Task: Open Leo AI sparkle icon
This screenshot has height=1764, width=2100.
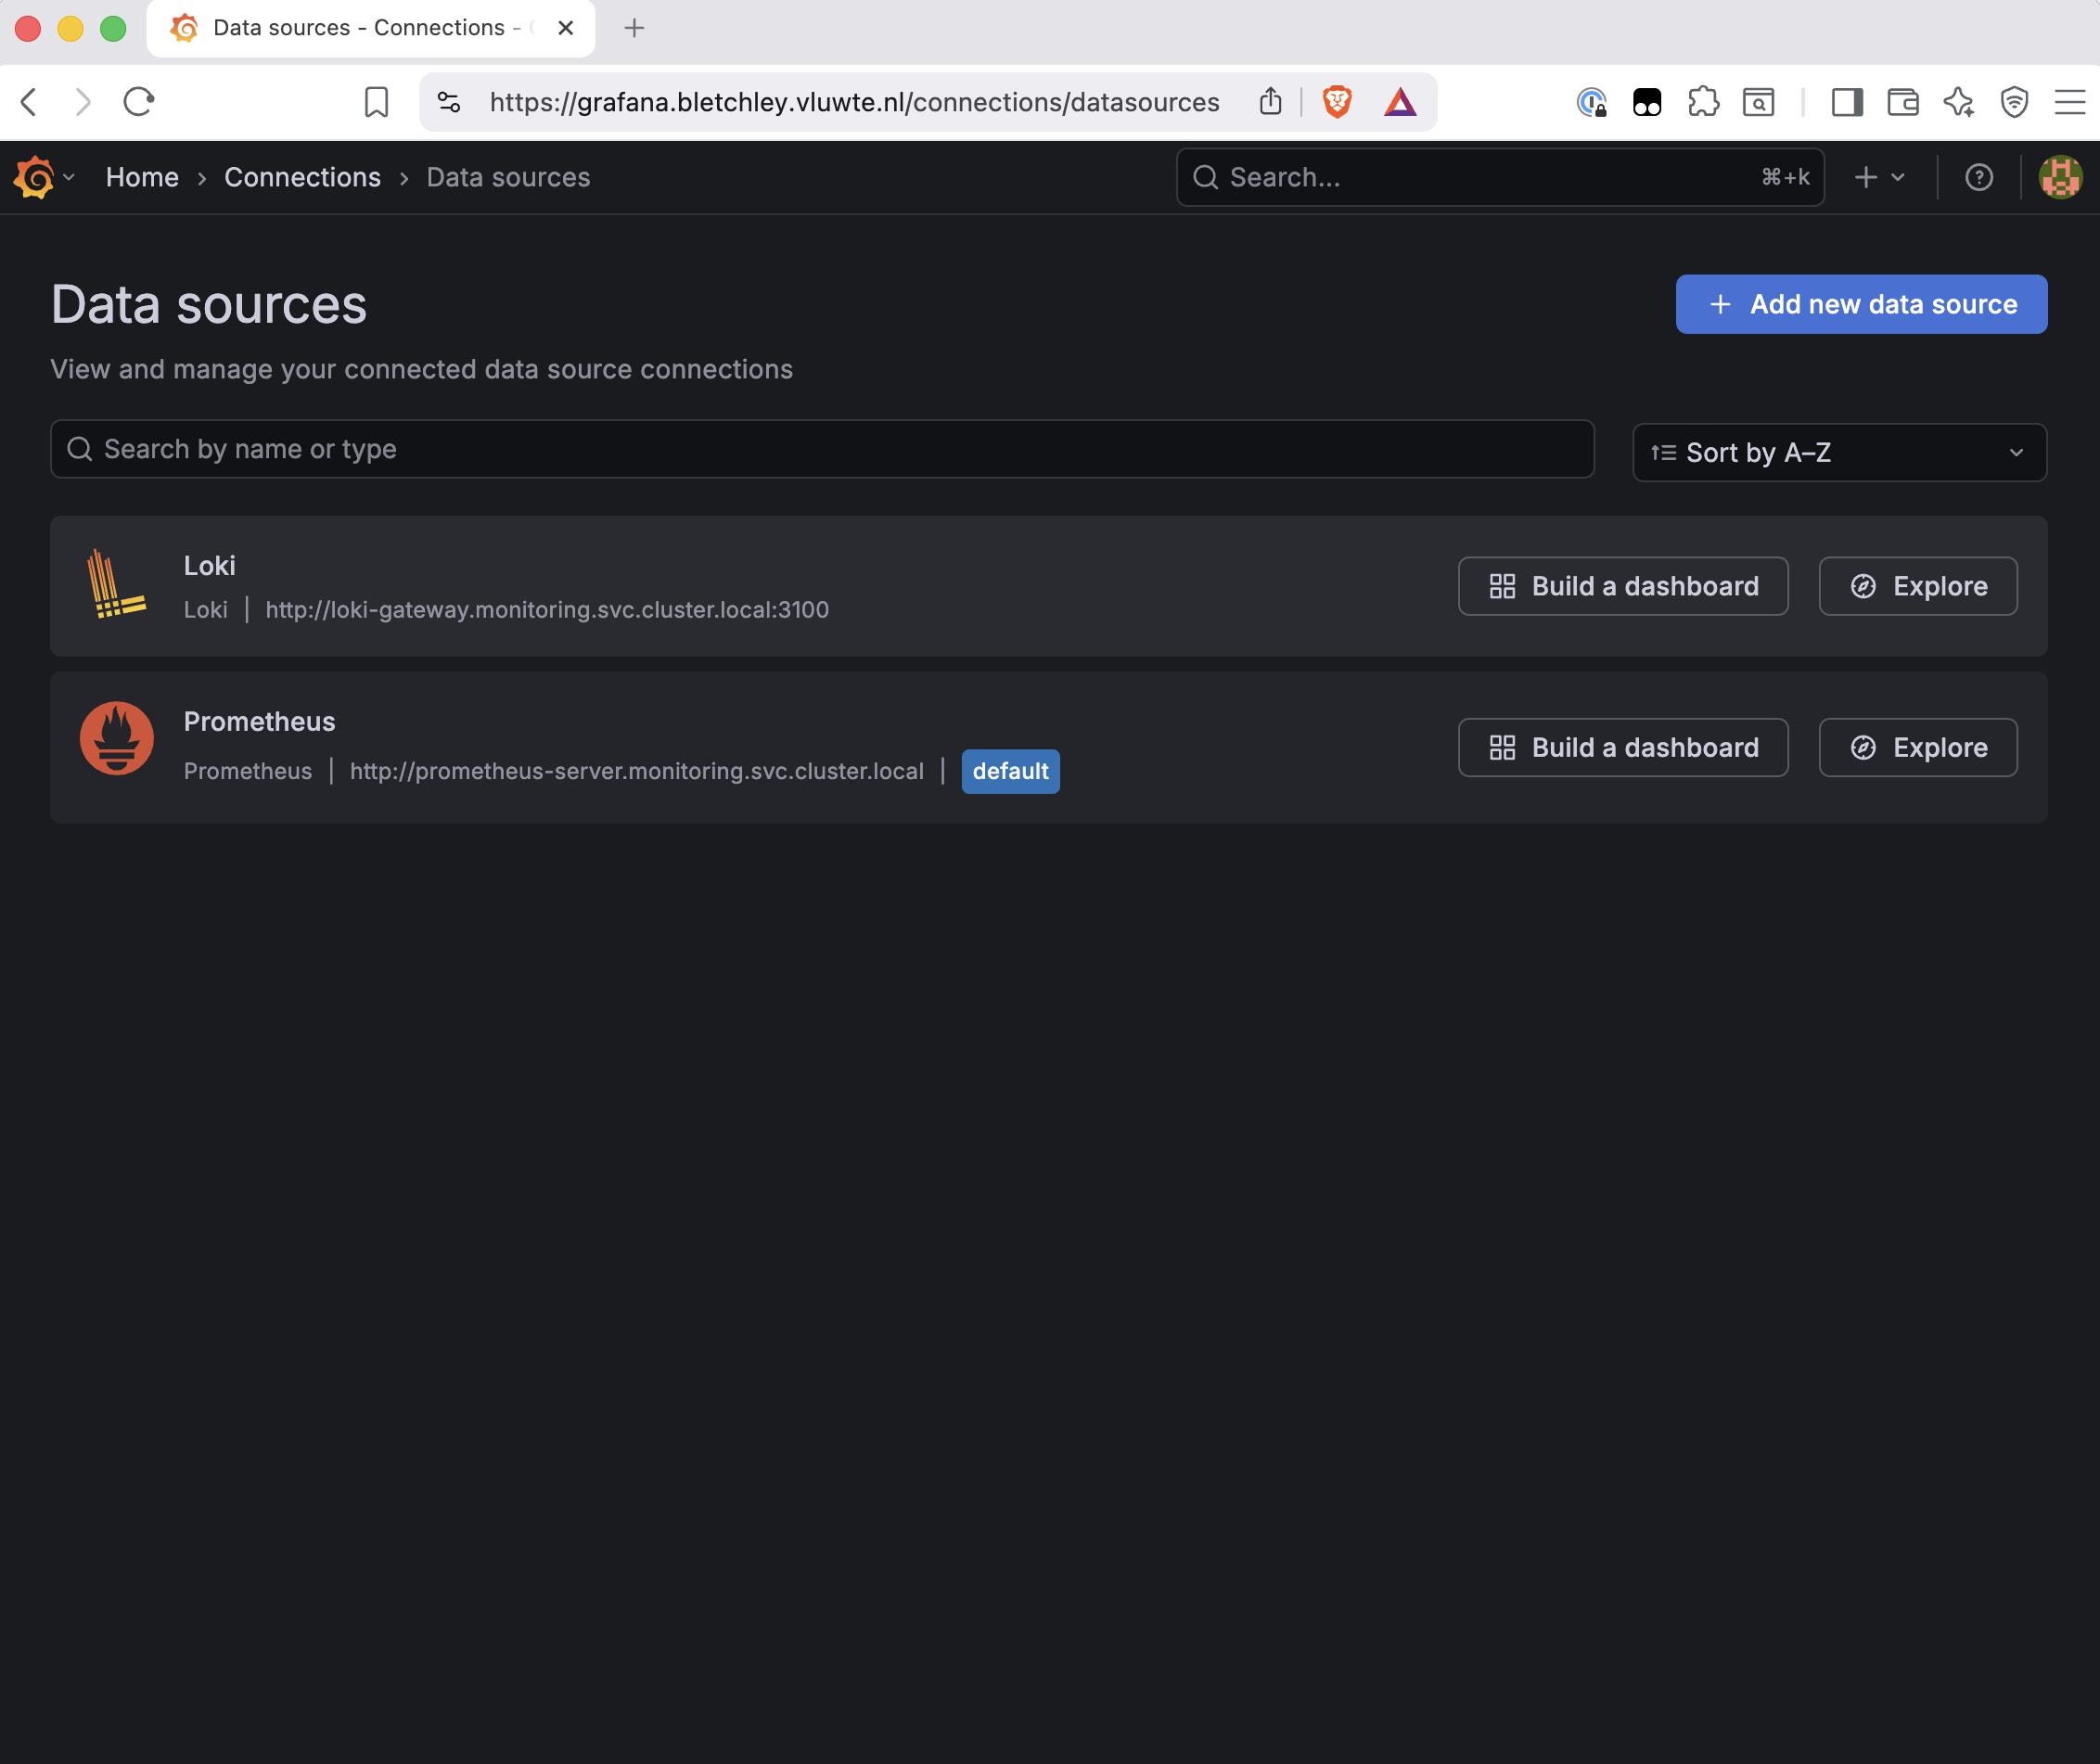Action: [1959, 102]
